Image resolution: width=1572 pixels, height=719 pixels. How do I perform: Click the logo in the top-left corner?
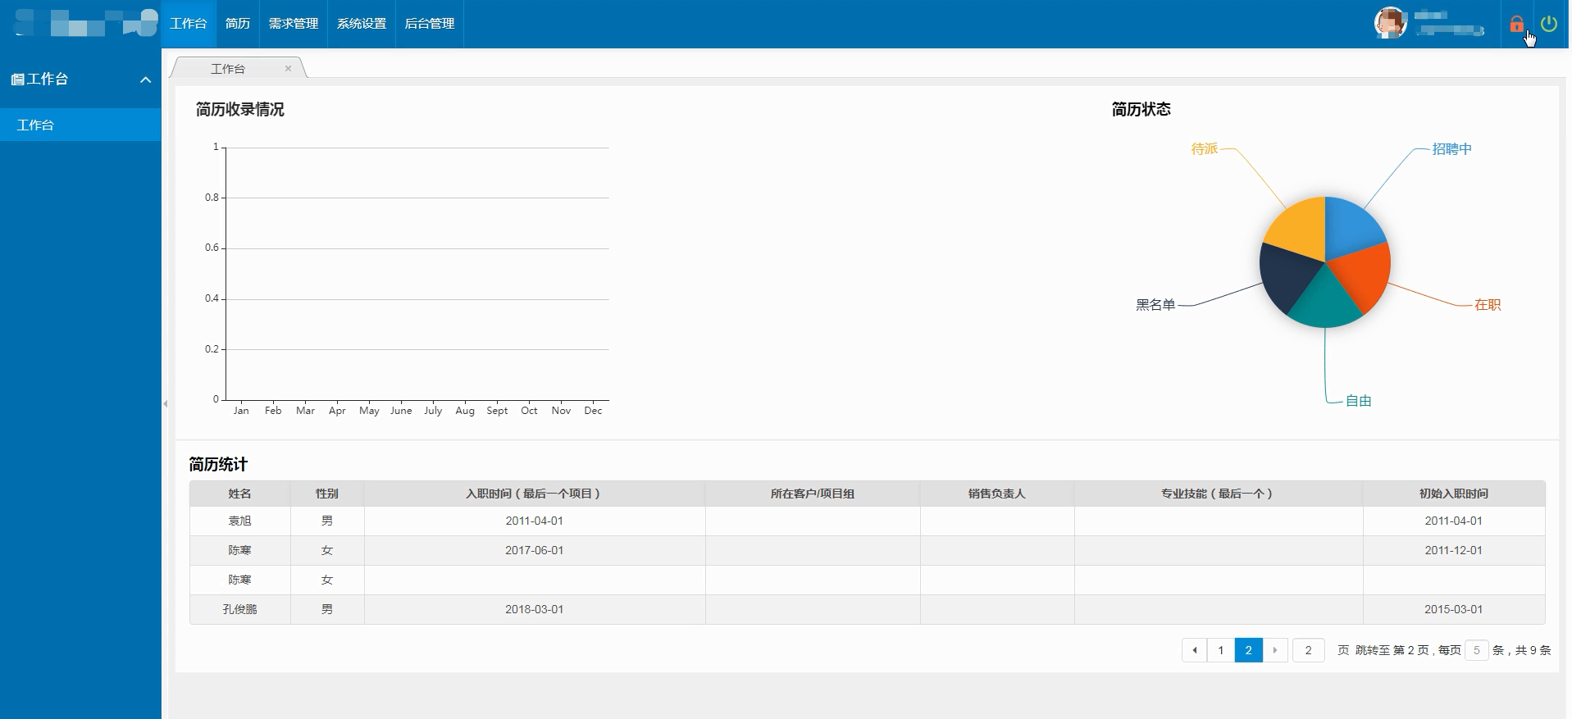[85, 23]
